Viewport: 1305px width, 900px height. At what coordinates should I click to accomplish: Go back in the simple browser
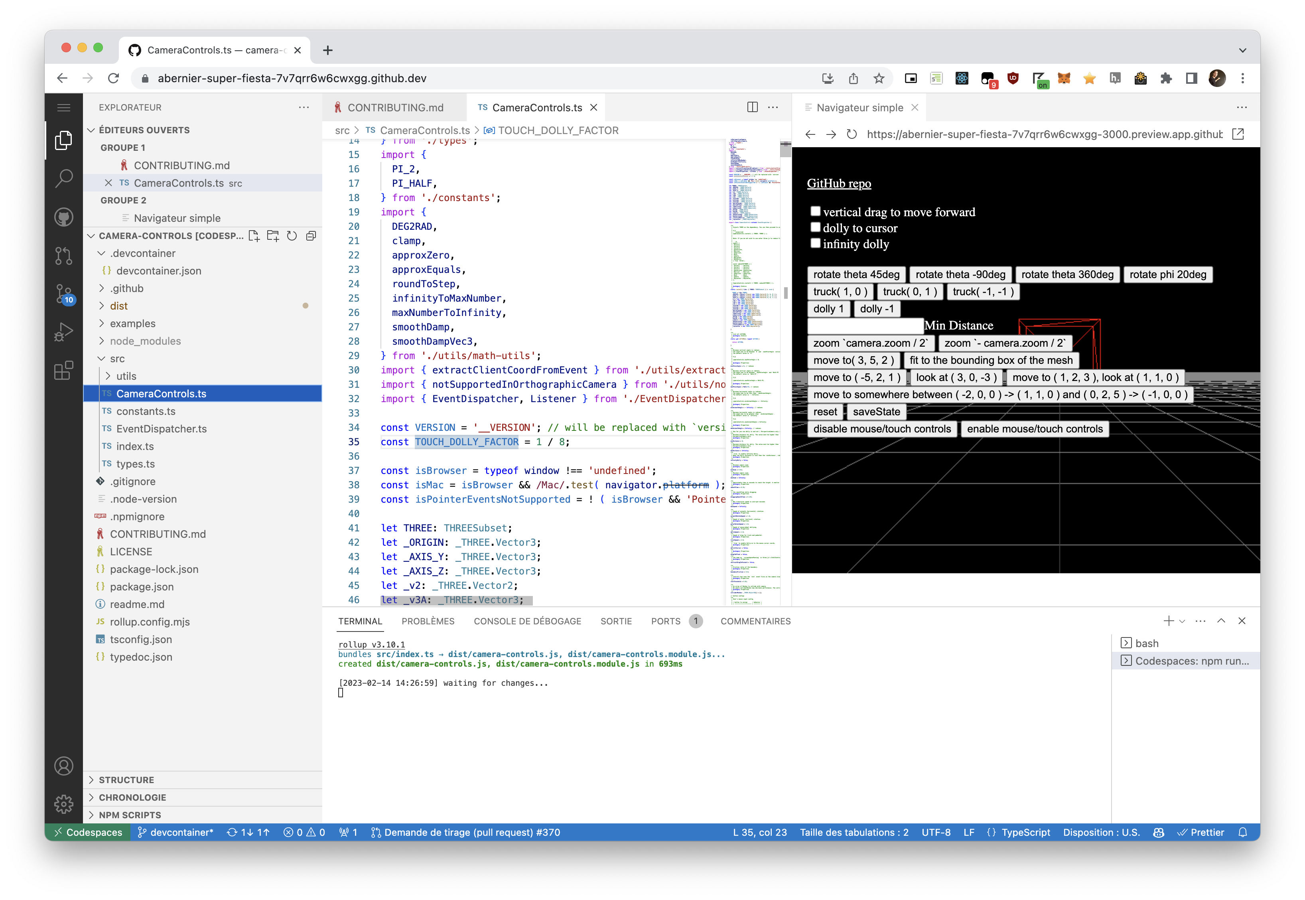810,134
